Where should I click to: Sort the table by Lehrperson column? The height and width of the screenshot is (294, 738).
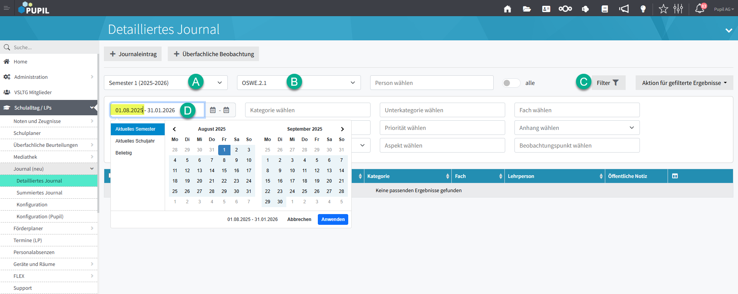pos(555,176)
